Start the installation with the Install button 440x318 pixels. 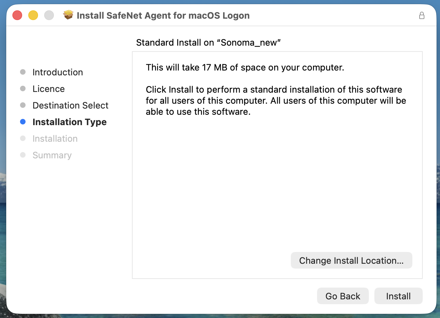(398, 296)
